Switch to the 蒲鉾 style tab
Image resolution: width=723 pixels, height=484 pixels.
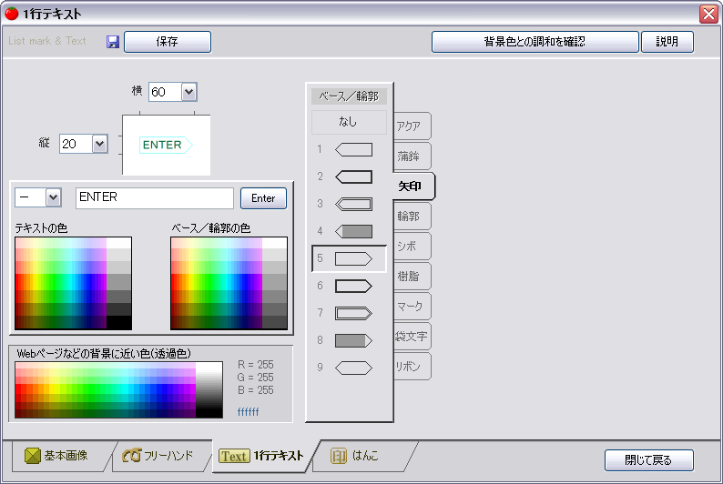[x=412, y=156]
